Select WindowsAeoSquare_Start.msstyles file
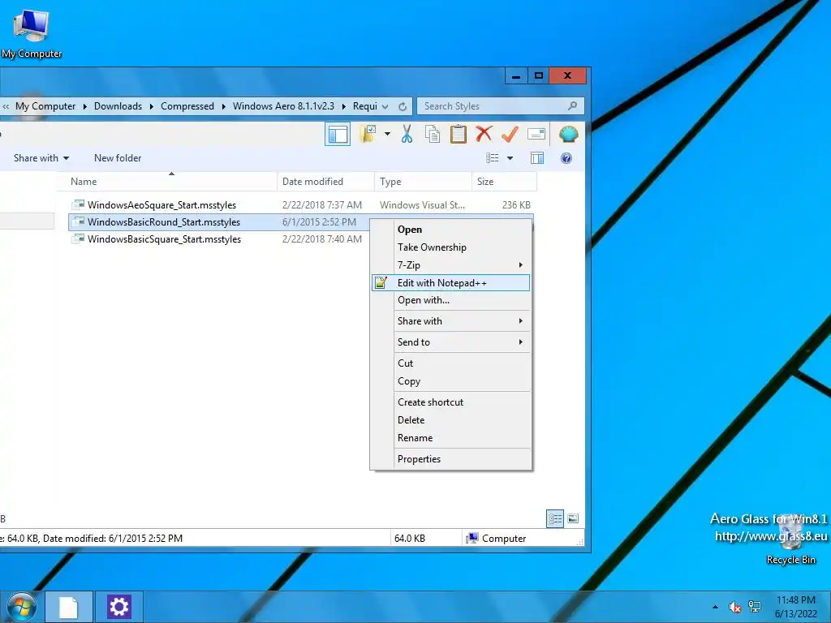 (300, 205)
